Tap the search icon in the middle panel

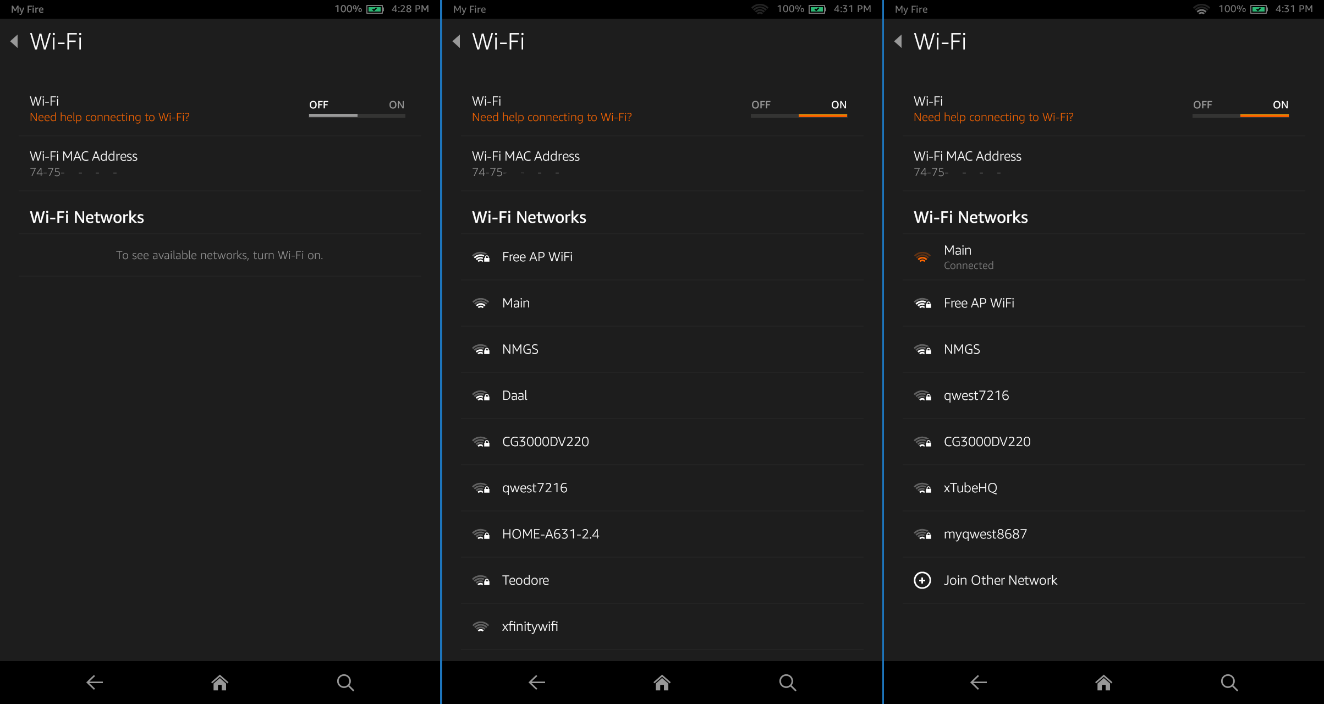(x=787, y=683)
